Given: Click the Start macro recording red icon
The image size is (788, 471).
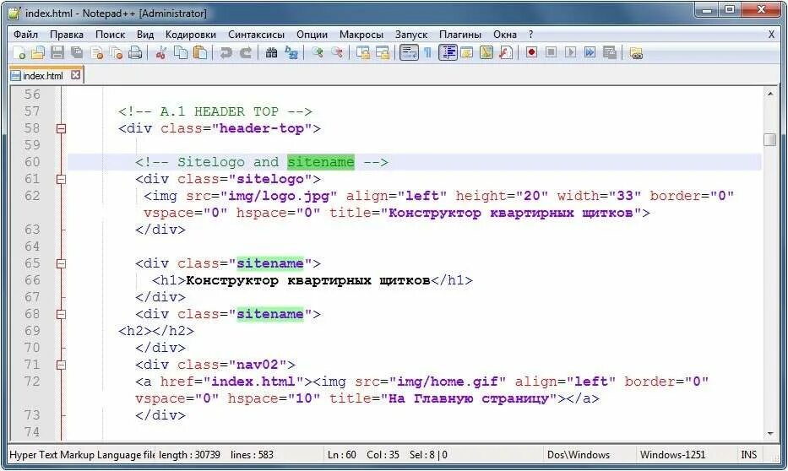Looking at the screenshot, I should click(532, 52).
